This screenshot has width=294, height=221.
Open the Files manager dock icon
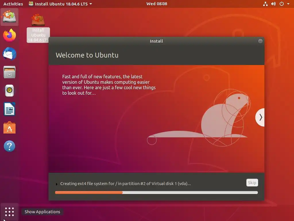[9, 72]
